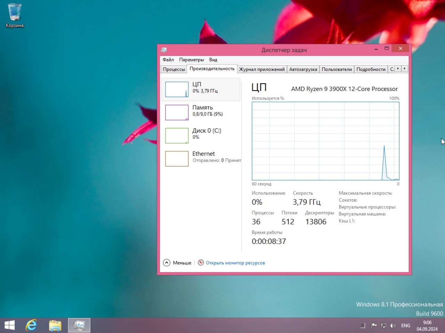The height and width of the screenshot is (333, 445).
Task: Click the large 3,79 ГГц speed value
Action: point(307,202)
